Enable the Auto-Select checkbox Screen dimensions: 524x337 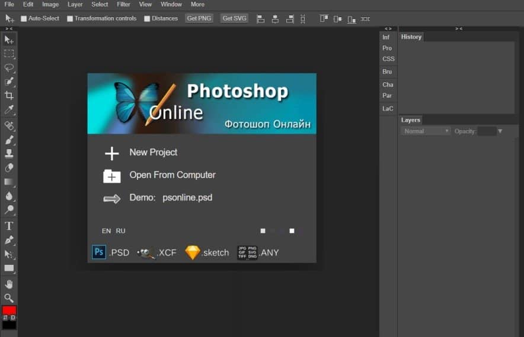click(x=24, y=18)
